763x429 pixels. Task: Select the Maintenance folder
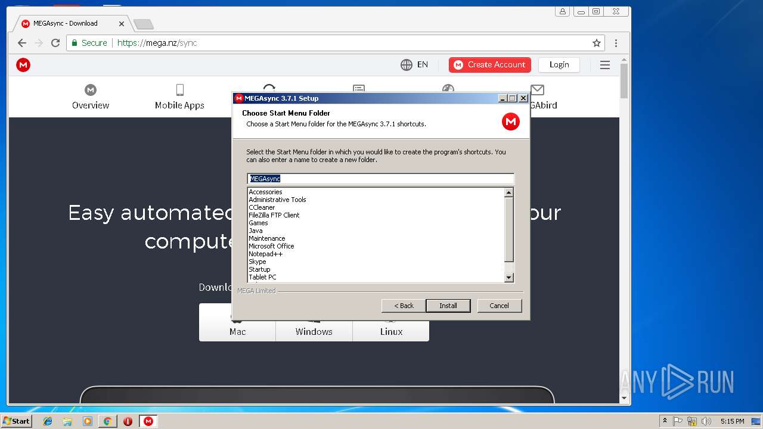pyautogui.click(x=267, y=238)
